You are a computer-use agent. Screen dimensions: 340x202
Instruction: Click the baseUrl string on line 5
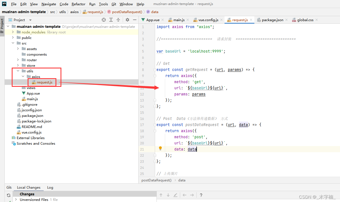[x=206, y=51]
